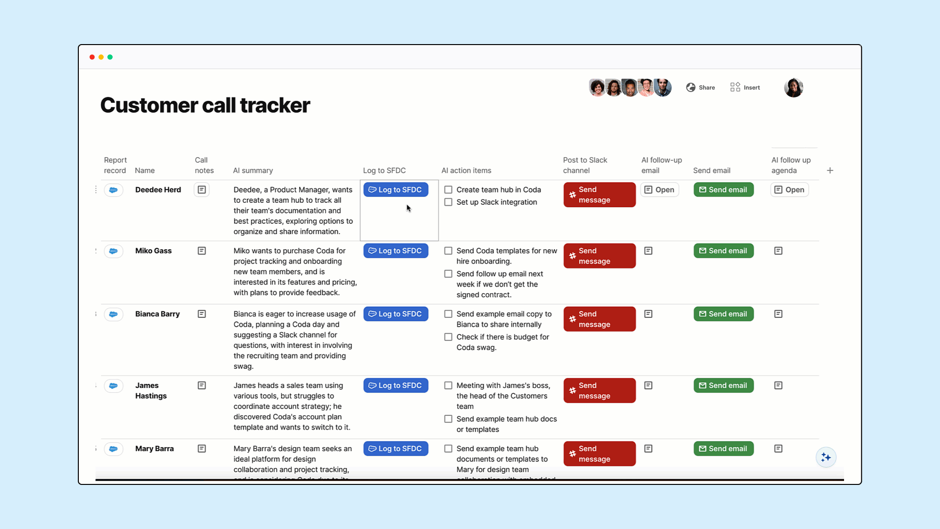Toggle checkbox 'Send Coda templates for new hire onboarding'
Viewport: 940px width, 529px height.
448,251
